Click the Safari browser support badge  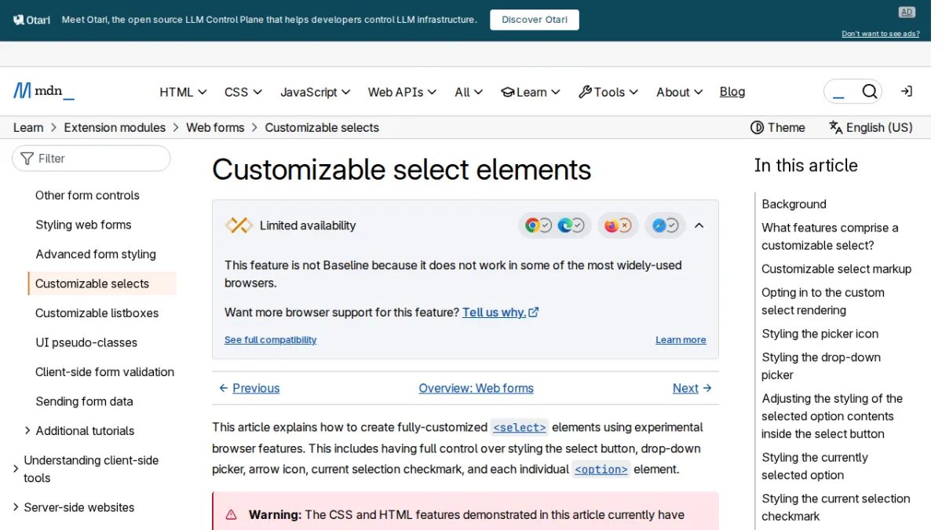coord(666,226)
